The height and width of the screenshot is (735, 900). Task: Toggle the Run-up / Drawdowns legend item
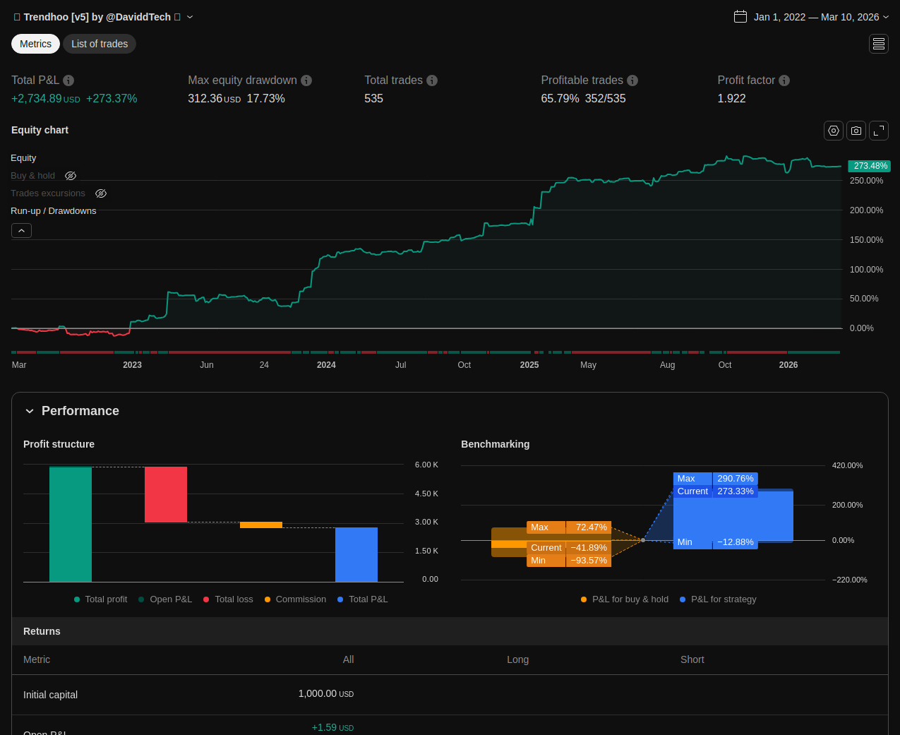[54, 211]
